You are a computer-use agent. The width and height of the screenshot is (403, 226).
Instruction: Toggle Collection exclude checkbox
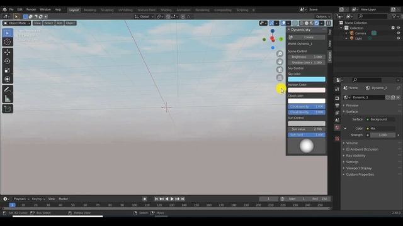pos(393,28)
